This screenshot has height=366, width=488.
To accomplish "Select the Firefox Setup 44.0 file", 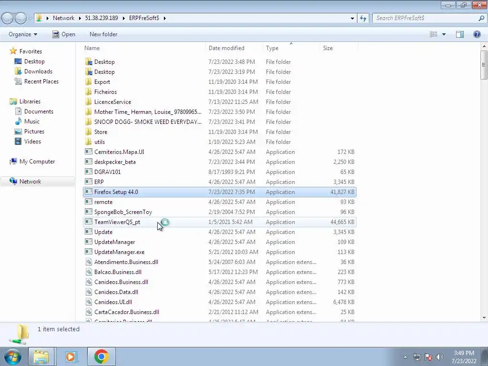I will click(220, 192).
